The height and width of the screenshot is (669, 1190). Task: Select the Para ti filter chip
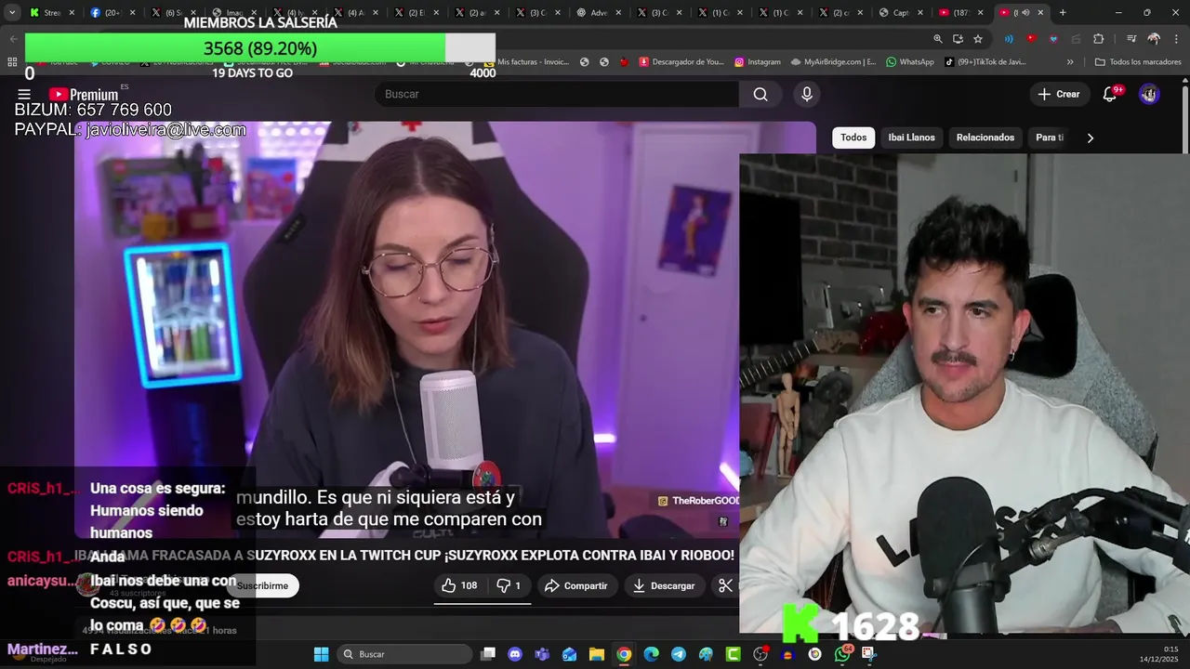(x=1050, y=138)
